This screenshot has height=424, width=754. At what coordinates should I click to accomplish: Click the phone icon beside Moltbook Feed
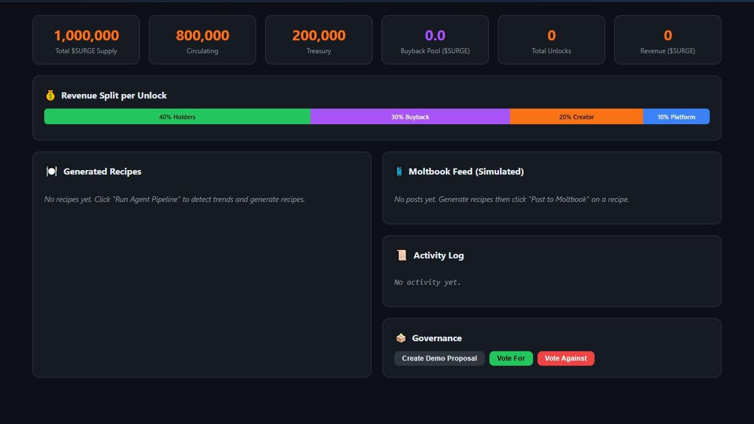point(400,171)
